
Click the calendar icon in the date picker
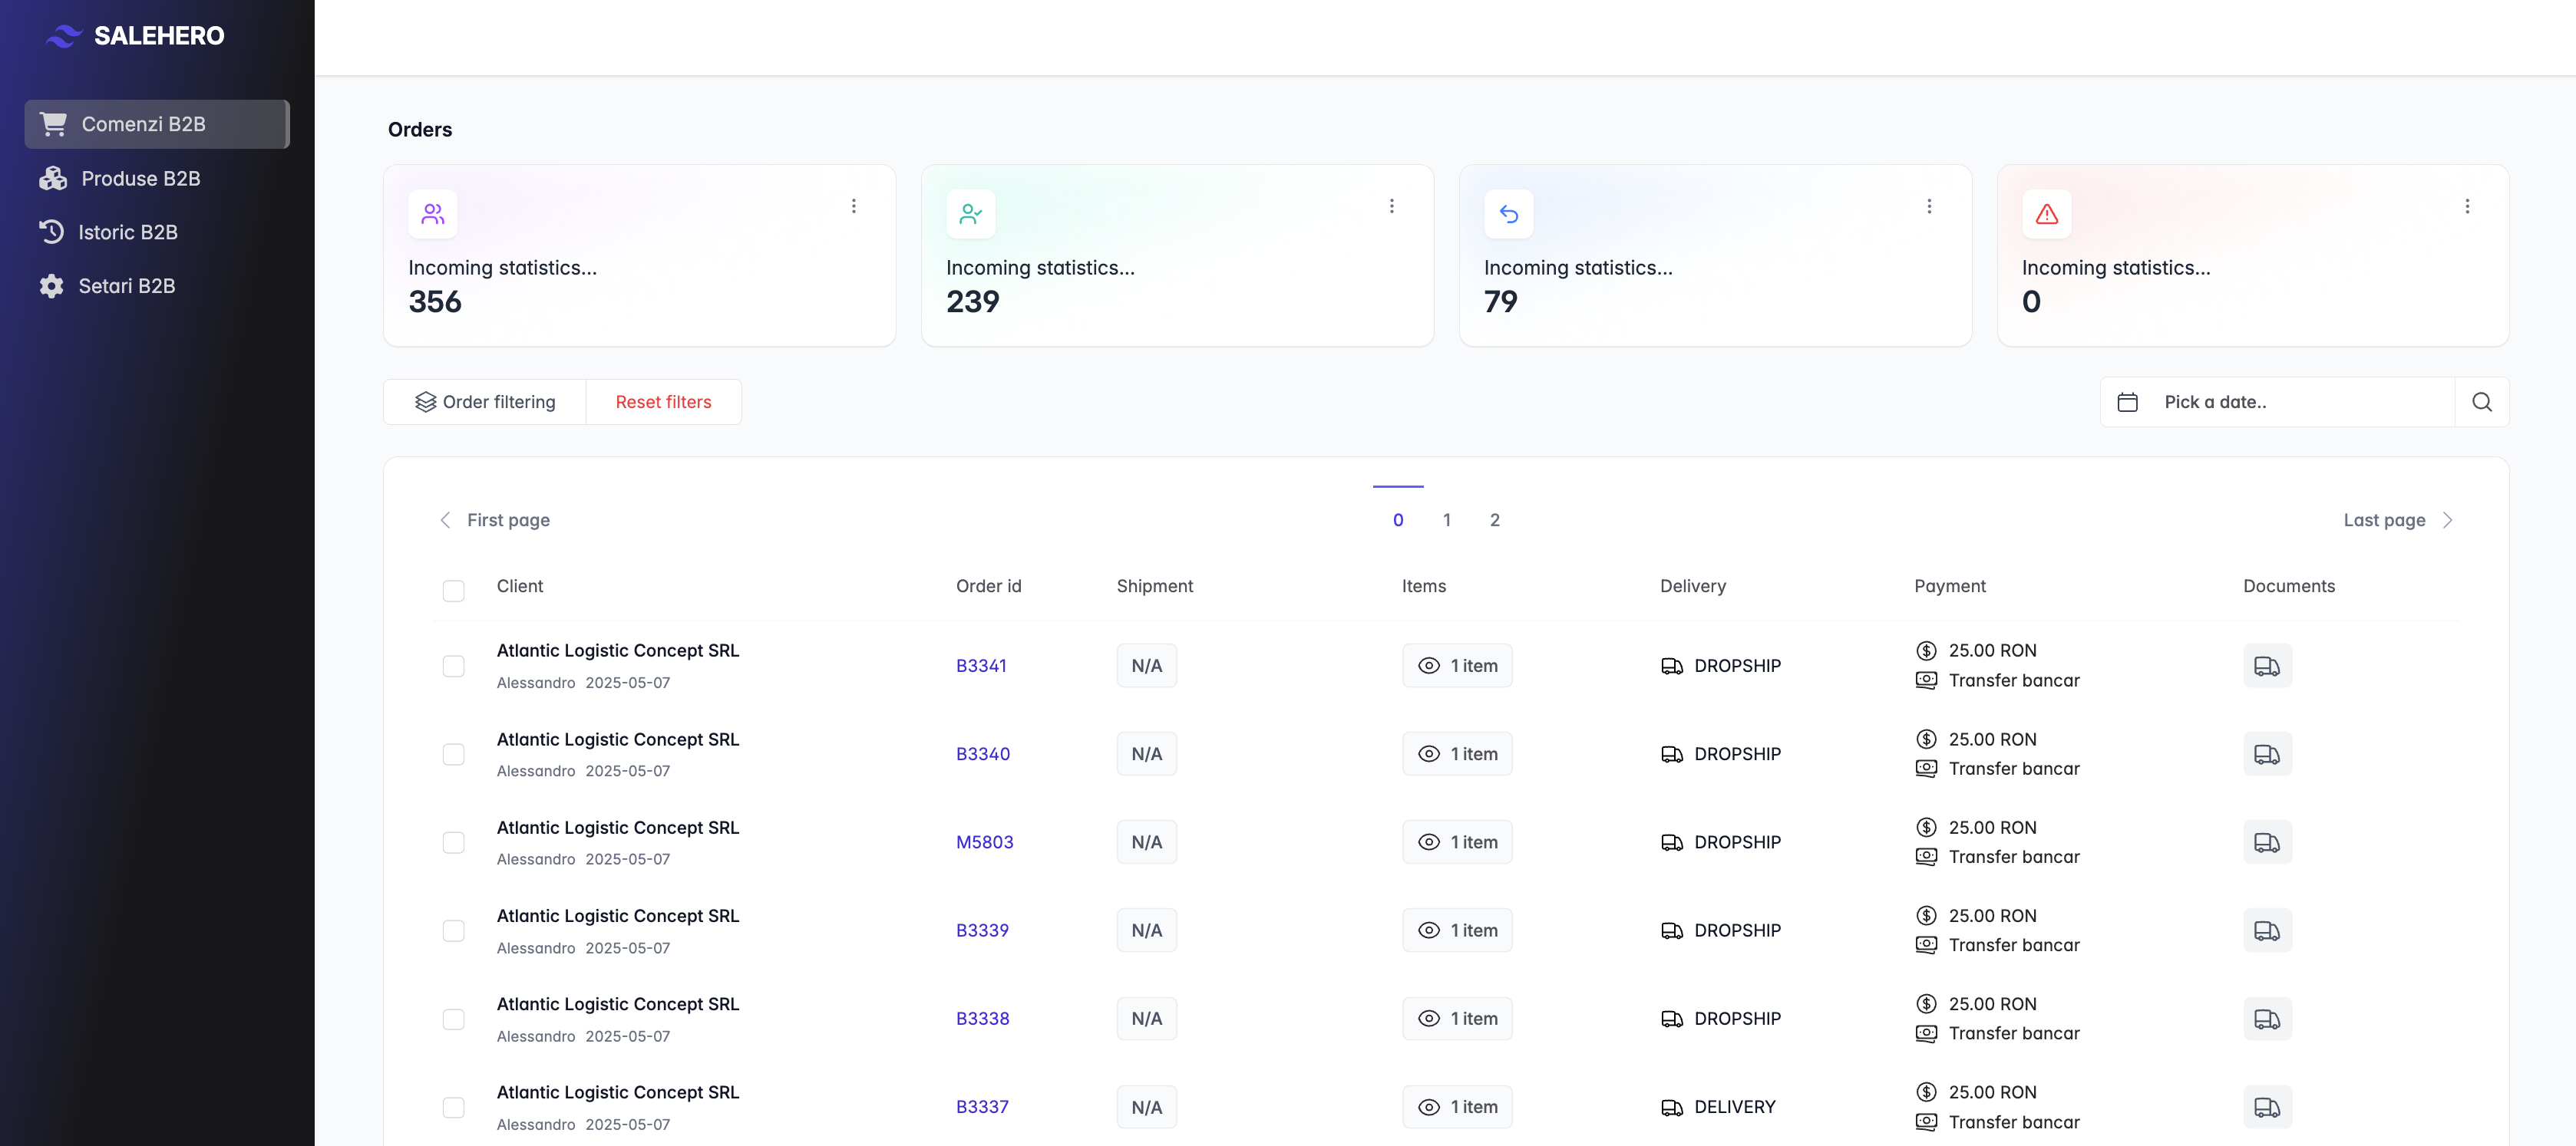(2128, 402)
